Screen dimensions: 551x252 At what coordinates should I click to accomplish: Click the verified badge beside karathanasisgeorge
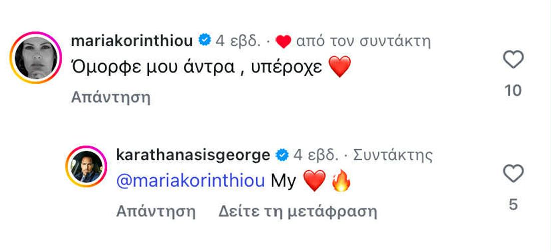point(283,155)
